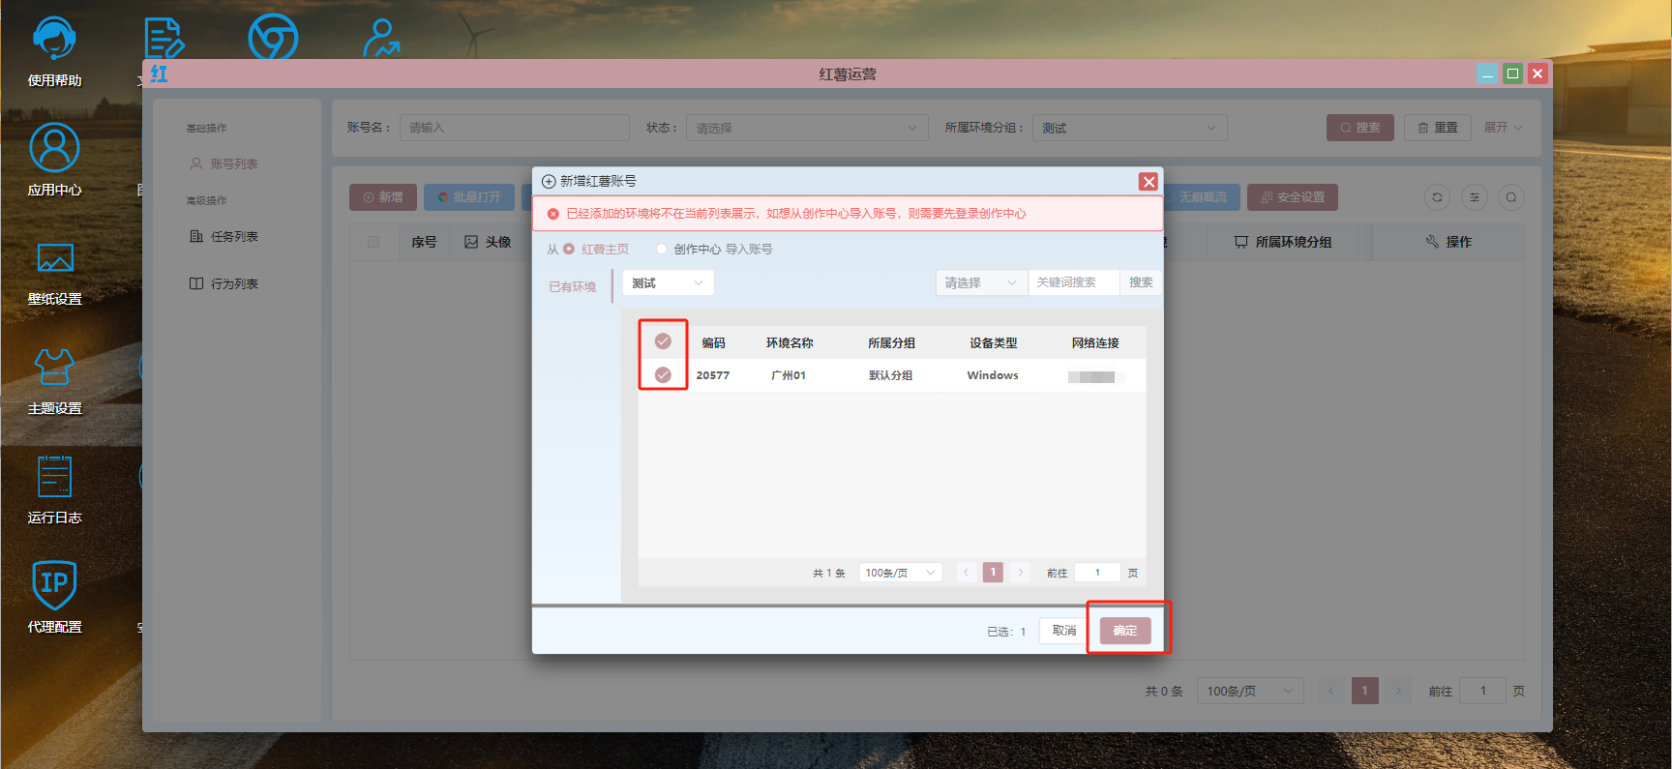Click the 重置 button
Image resolution: width=1672 pixels, height=769 pixels.
tap(1437, 128)
